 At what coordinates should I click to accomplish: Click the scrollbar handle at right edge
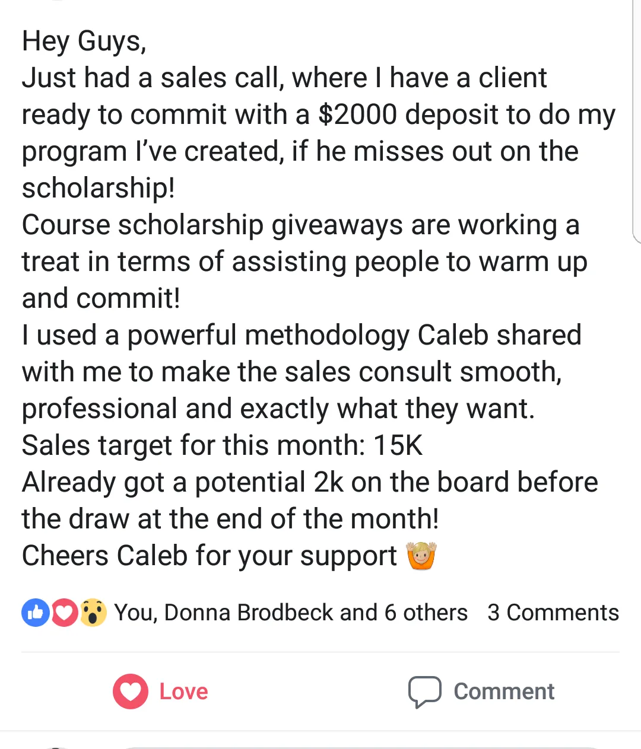tap(636, 122)
